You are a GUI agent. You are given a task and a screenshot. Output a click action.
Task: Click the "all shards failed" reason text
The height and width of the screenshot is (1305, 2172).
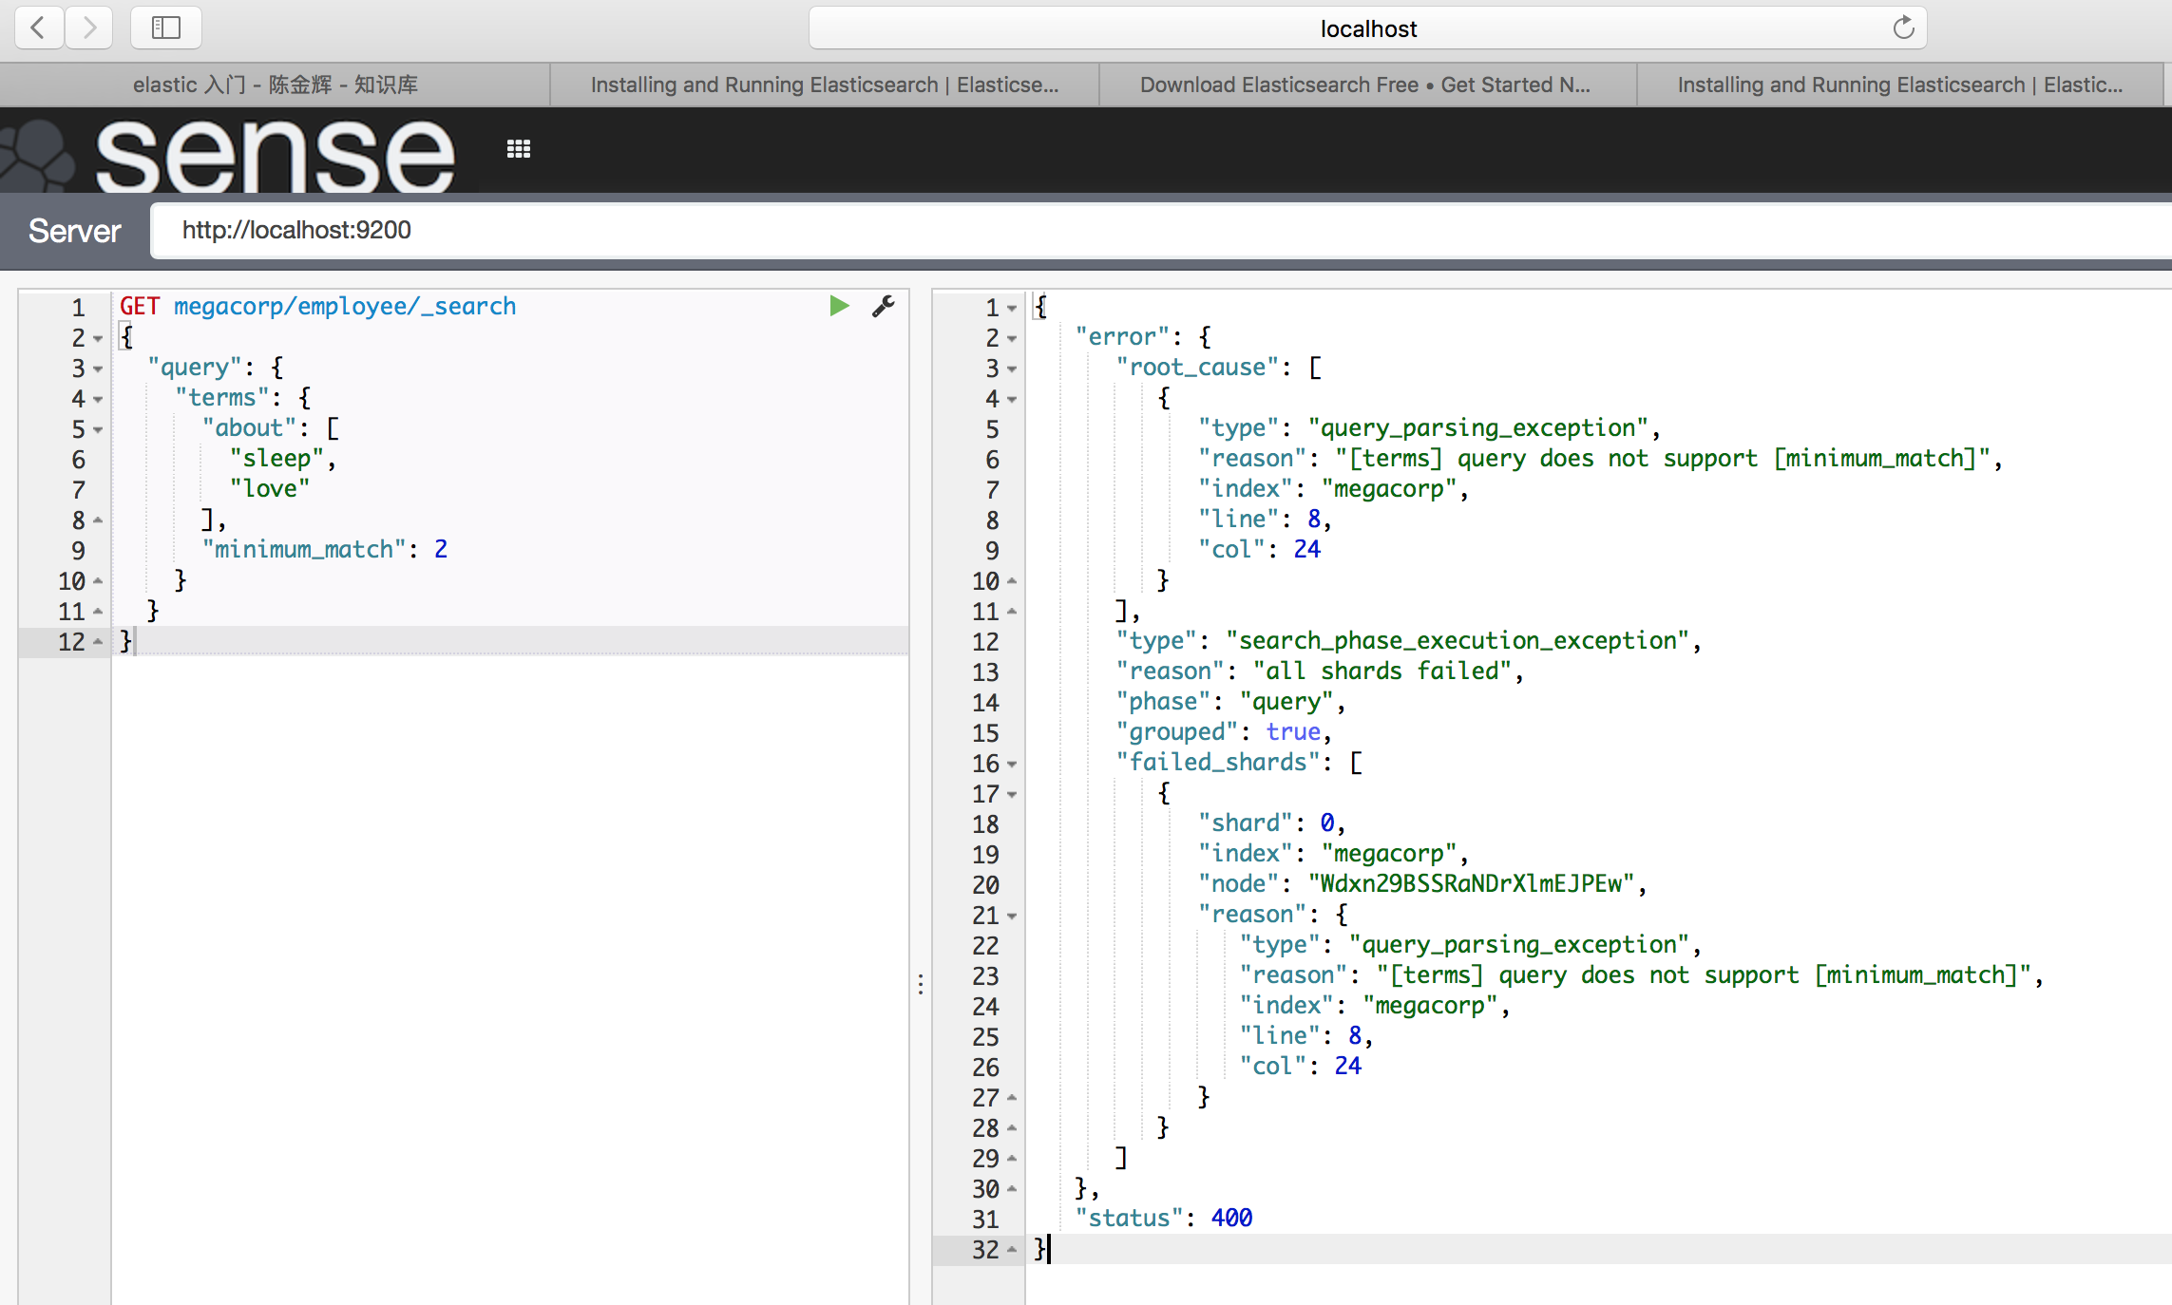pyautogui.click(x=1382, y=671)
